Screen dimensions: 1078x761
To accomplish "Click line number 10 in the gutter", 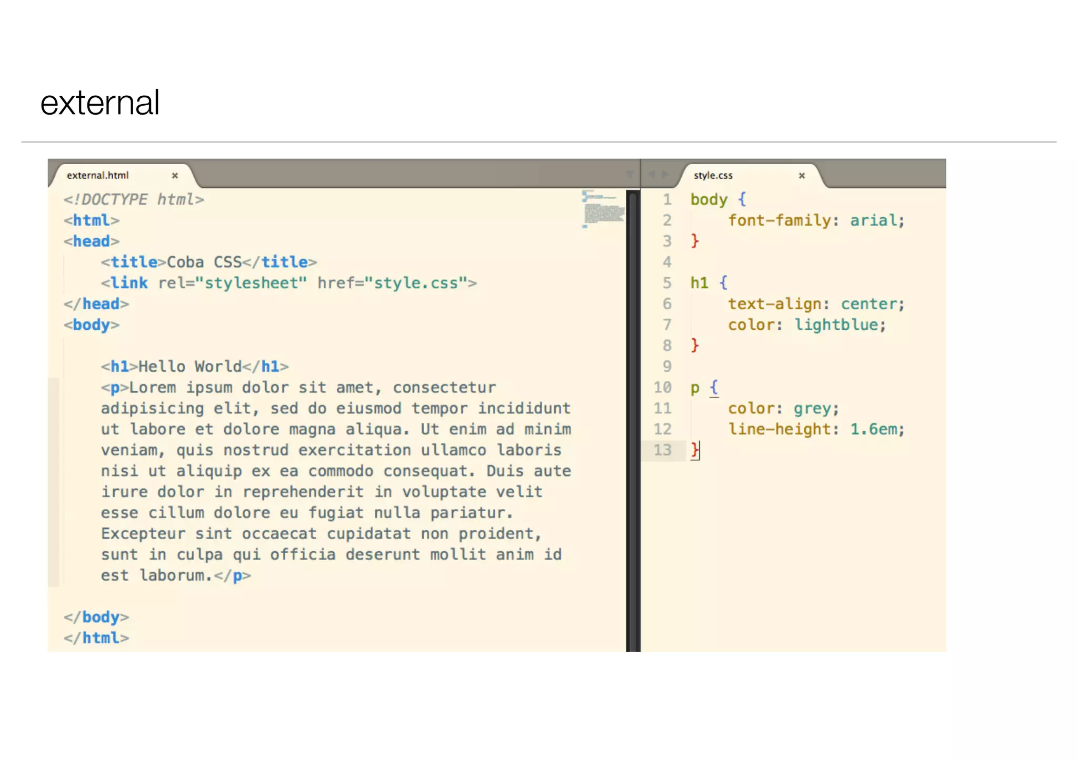I will (x=662, y=388).
